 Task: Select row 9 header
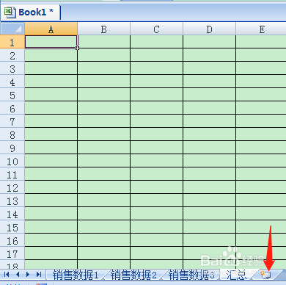(x=12, y=148)
